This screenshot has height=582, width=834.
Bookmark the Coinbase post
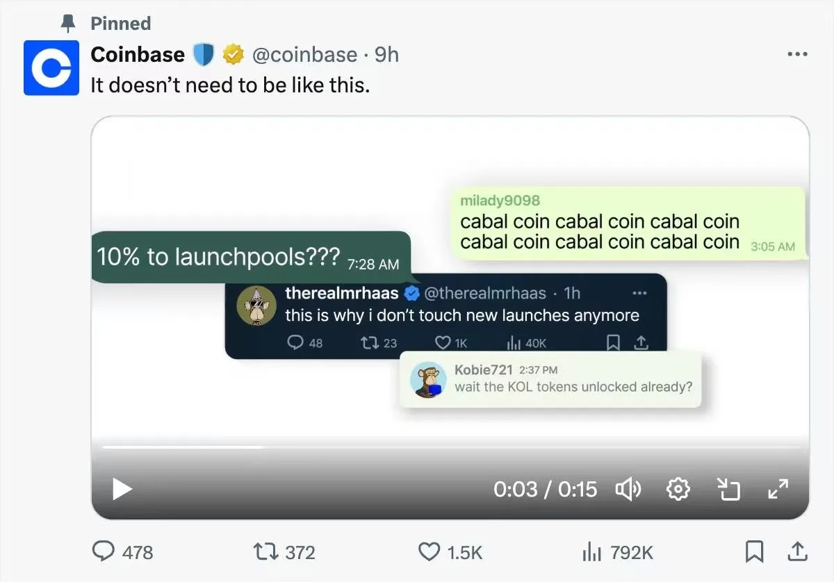click(754, 552)
